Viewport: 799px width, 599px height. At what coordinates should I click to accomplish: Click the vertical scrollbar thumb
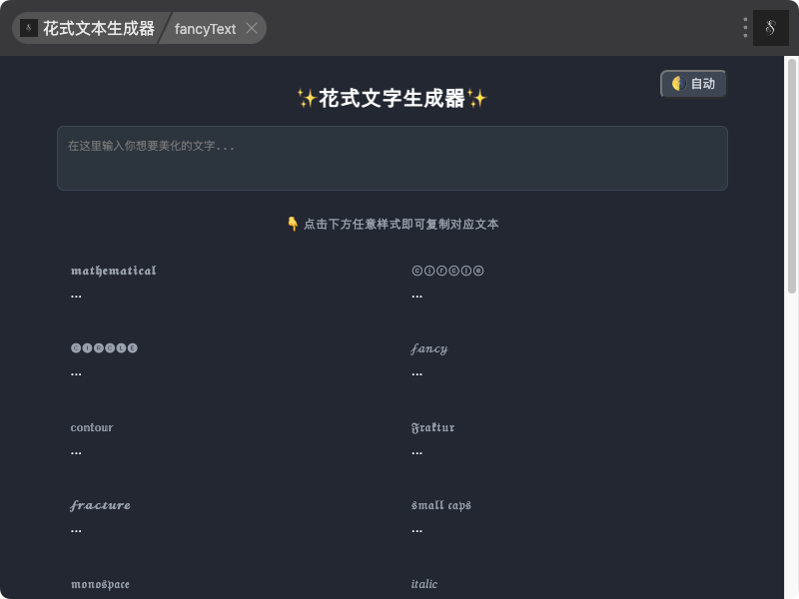pyautogui.click(x=791, y=177)
